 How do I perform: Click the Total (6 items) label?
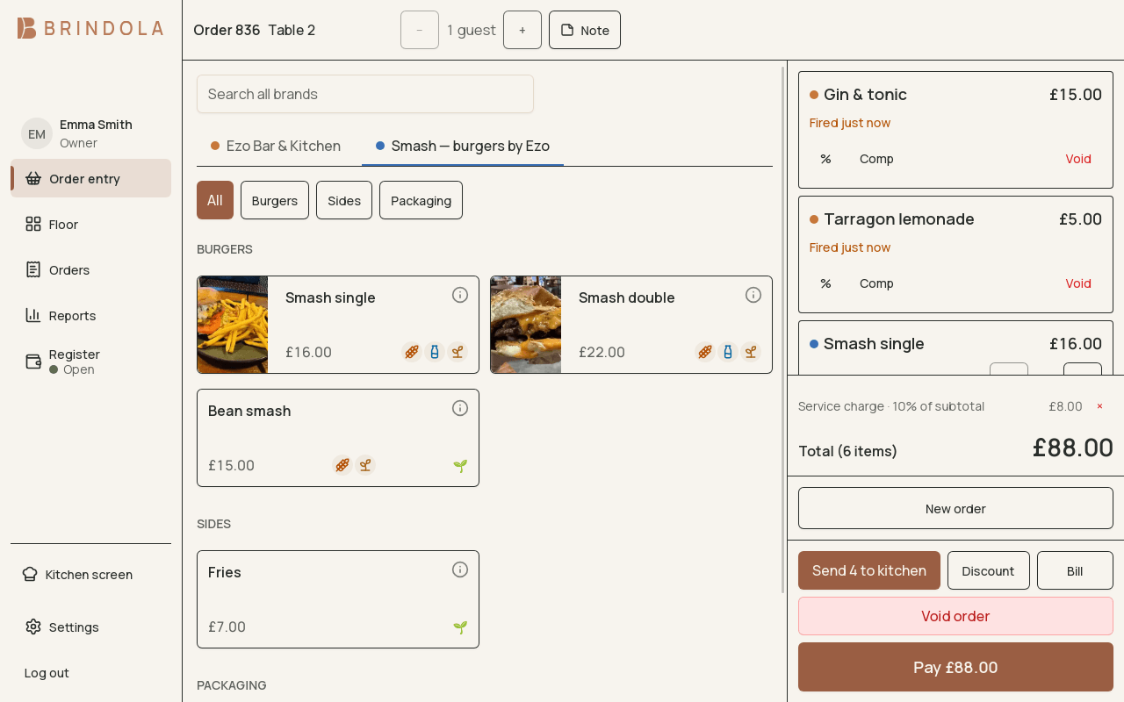tap(847, 451)
